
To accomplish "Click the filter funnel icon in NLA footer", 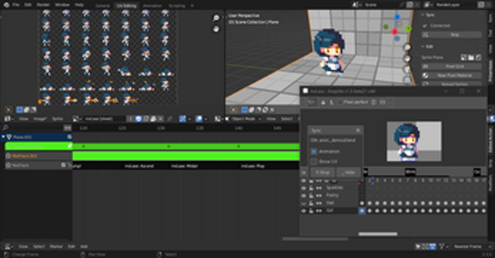I will click(x=442, y=246).
